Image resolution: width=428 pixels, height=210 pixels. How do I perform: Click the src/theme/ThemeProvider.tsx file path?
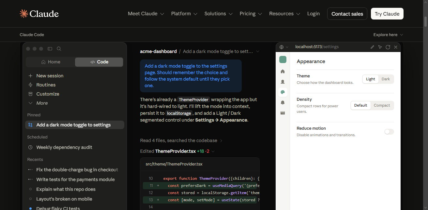(x=174, y=164)
